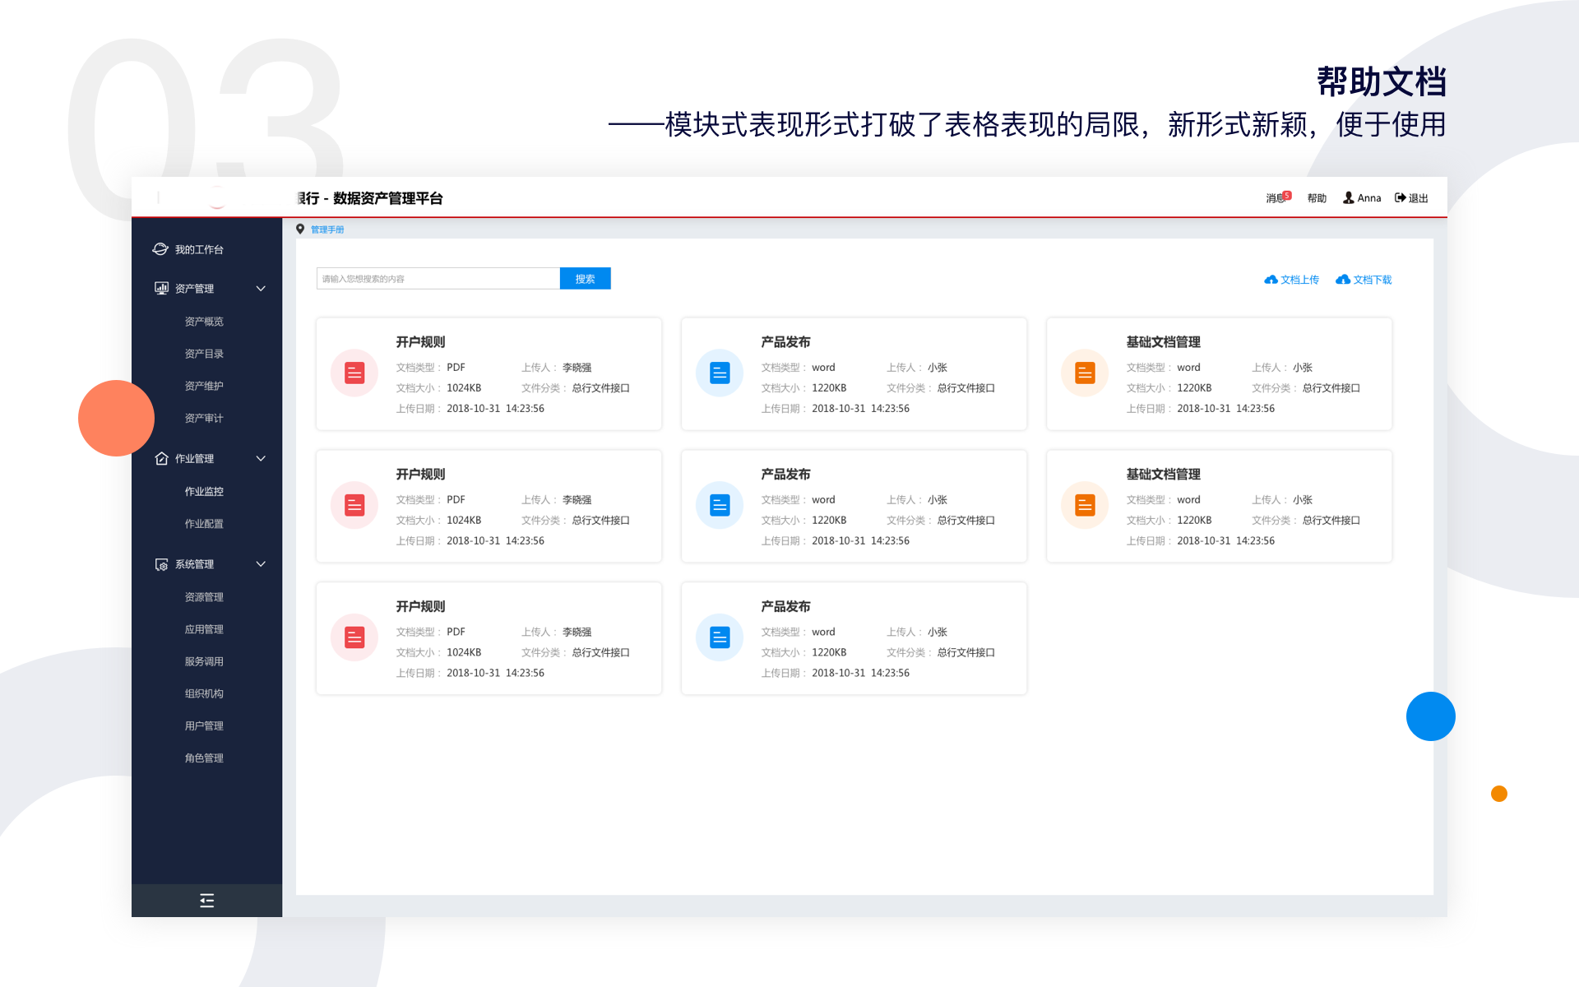Open the 帮助 link in header
This screenshot has width=1579, height=987.
pos(1317,198)
